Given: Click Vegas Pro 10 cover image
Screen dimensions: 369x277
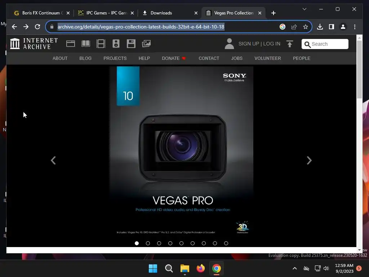Looking at the screenshot, I should pos(181,153).
